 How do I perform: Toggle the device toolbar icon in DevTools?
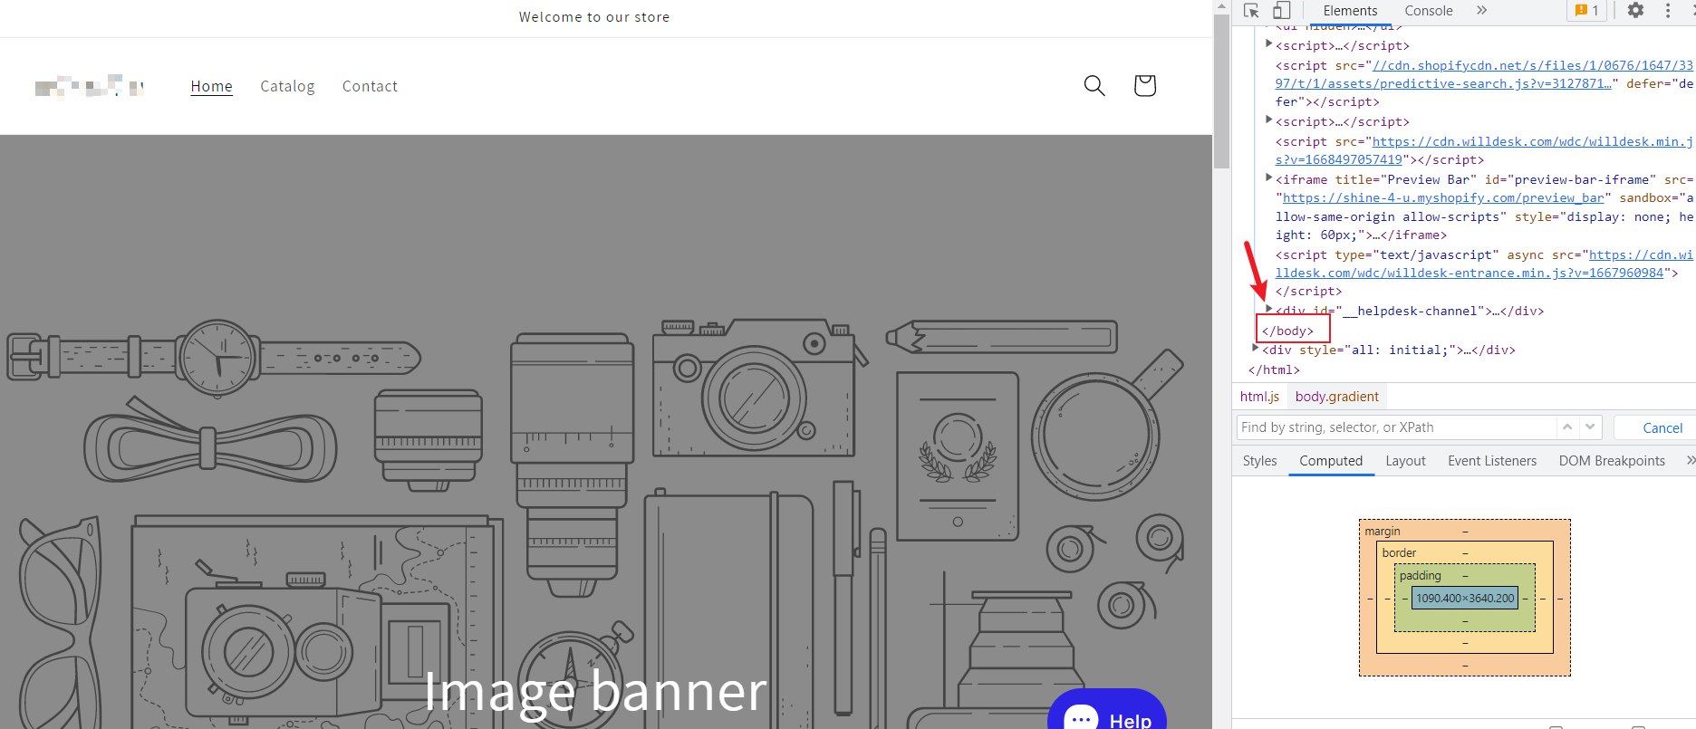pyautogui.click(x=1281, y=11)
